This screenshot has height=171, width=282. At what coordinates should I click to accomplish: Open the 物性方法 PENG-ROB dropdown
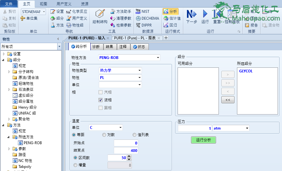pyautogui.click(x=158, y=58)
